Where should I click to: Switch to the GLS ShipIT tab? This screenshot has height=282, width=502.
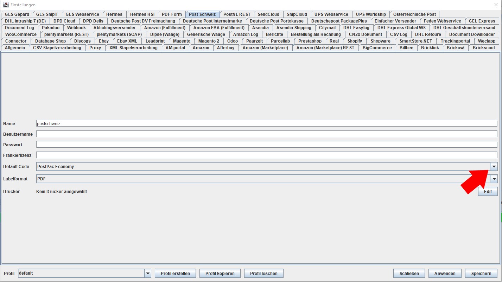pos(48,14)
